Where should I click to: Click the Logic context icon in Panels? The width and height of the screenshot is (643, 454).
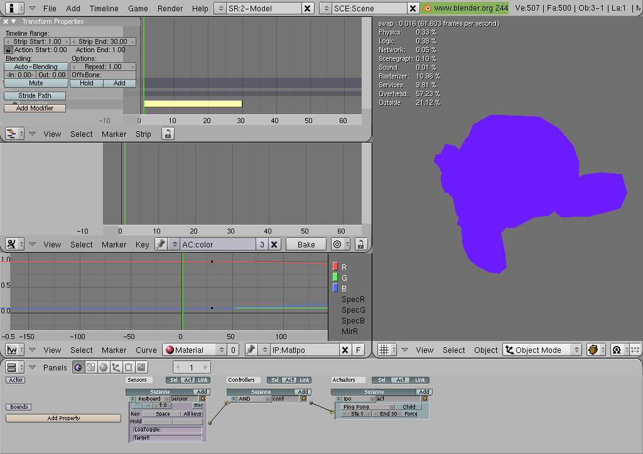click(78, 367)
